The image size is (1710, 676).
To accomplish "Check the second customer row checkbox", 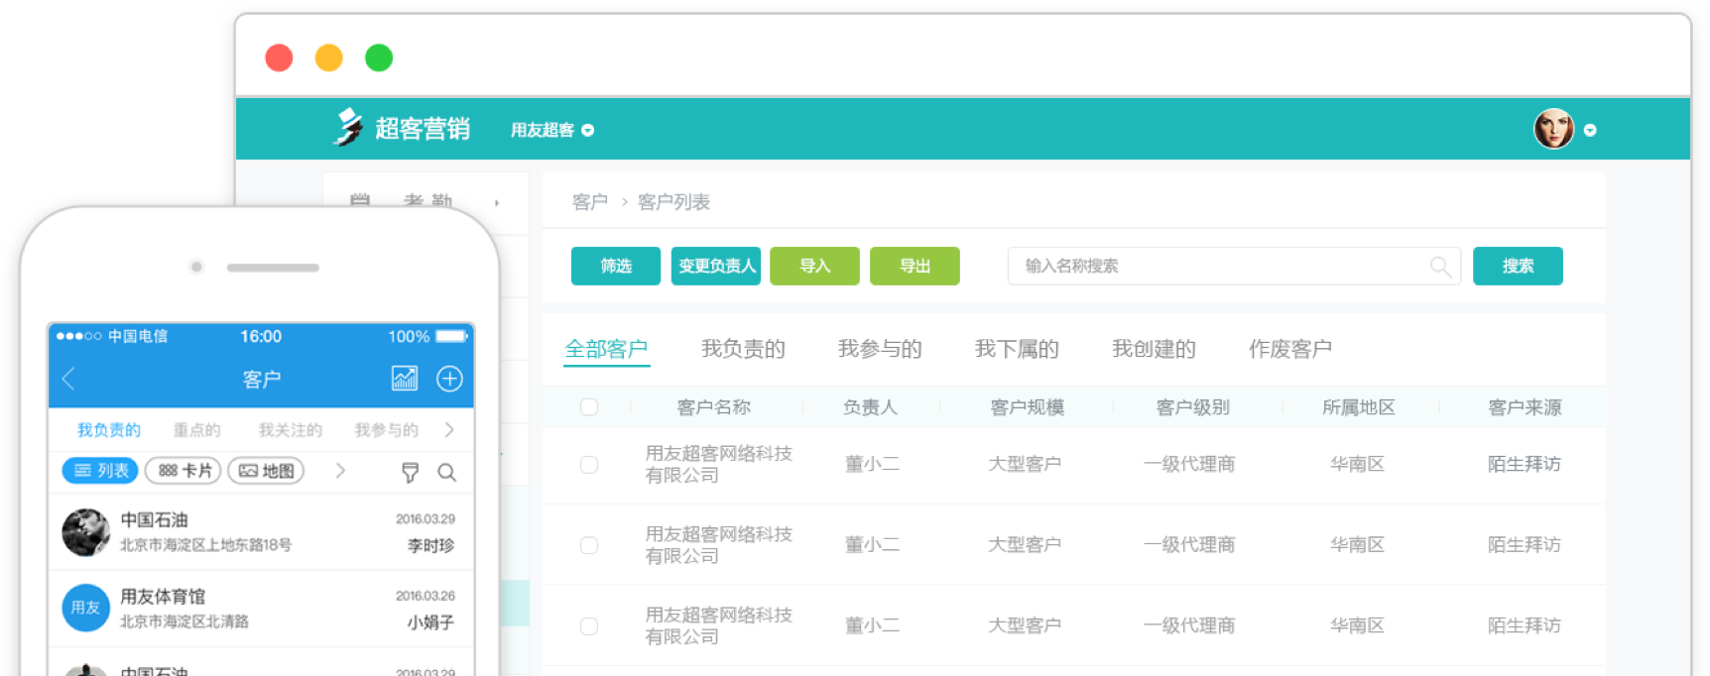I will 589,545.
